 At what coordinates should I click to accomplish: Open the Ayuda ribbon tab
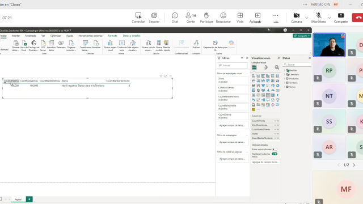[70, 36]
